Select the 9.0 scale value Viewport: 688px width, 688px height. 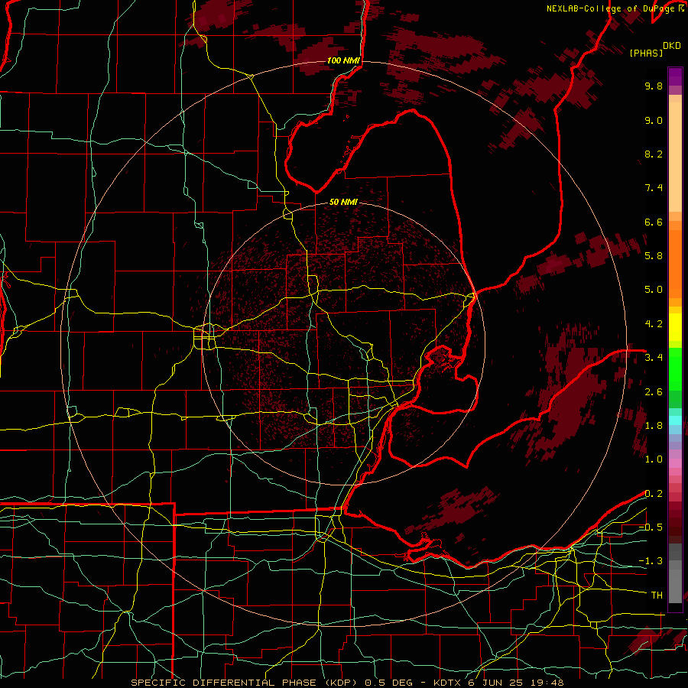point(654,120)
